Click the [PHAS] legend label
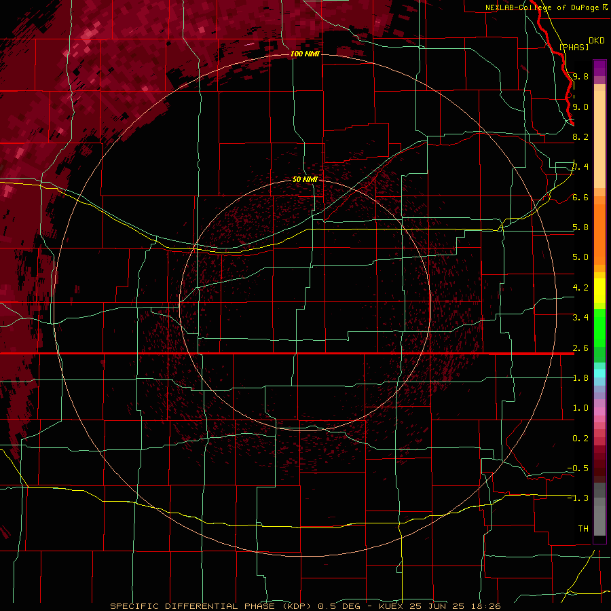This screenshot has width=611, height=611. point(574,47)
